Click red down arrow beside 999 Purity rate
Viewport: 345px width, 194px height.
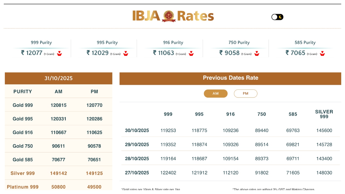(x=60, y=53)
